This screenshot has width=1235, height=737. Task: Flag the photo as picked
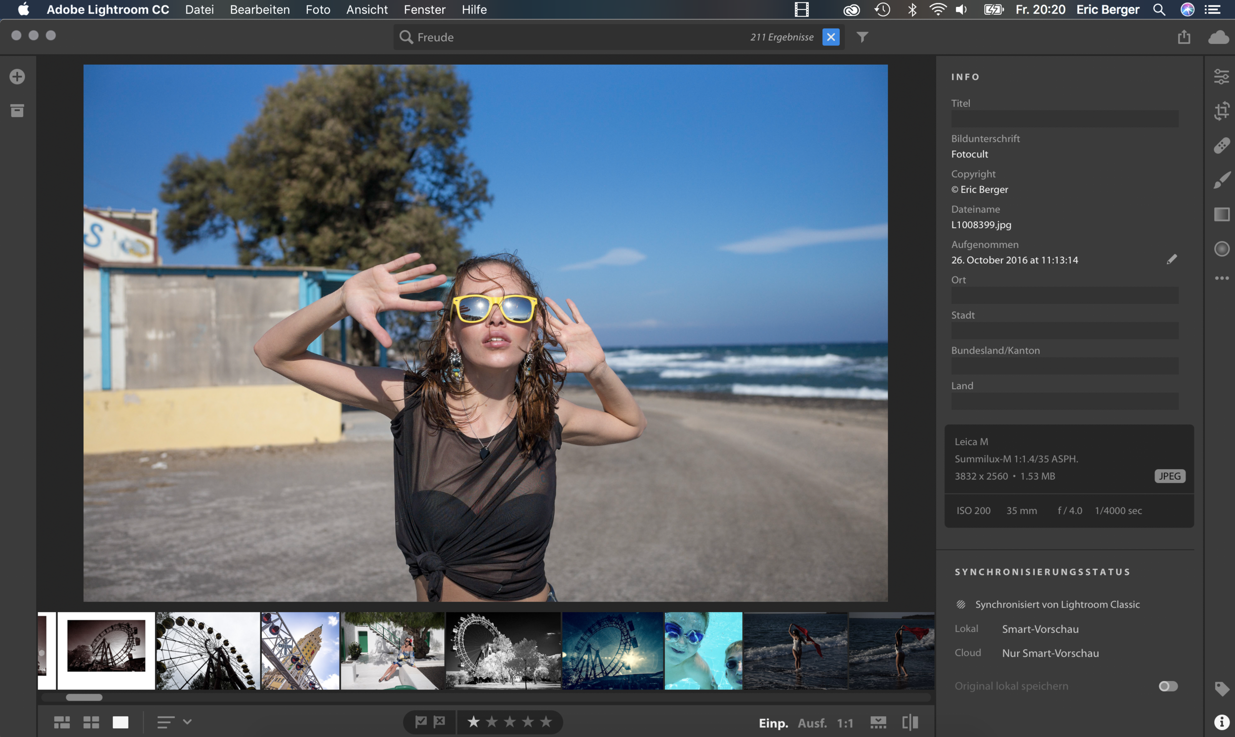pyautogui.click(x=420, y=721)
